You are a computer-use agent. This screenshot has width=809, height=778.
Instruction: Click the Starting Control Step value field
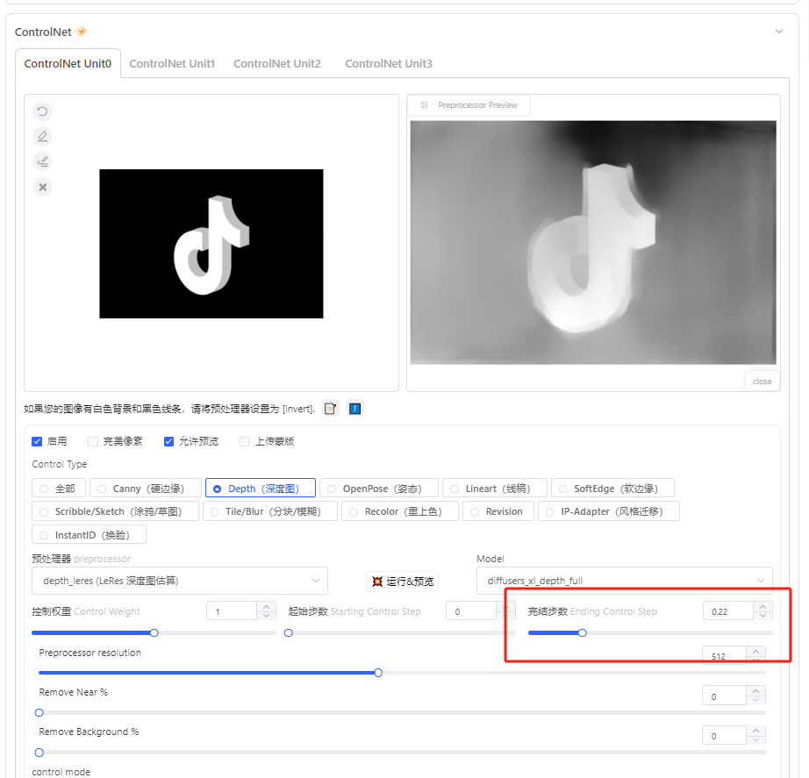470,610
